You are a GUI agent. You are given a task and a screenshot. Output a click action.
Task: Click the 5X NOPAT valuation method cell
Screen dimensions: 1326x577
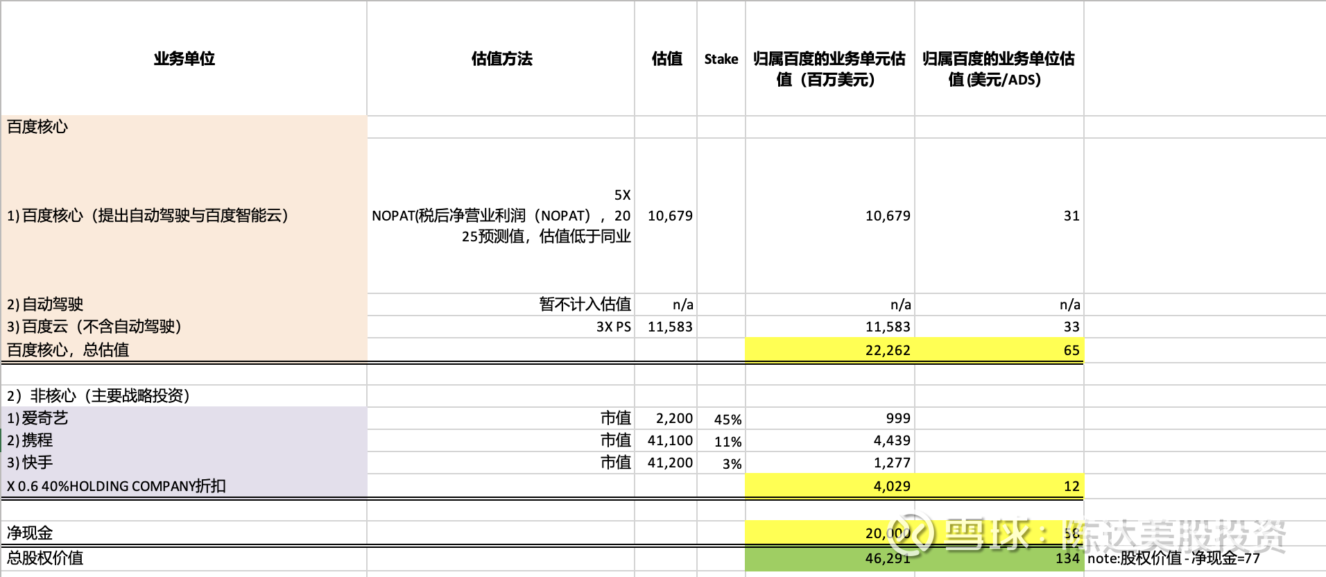point(501,216)
